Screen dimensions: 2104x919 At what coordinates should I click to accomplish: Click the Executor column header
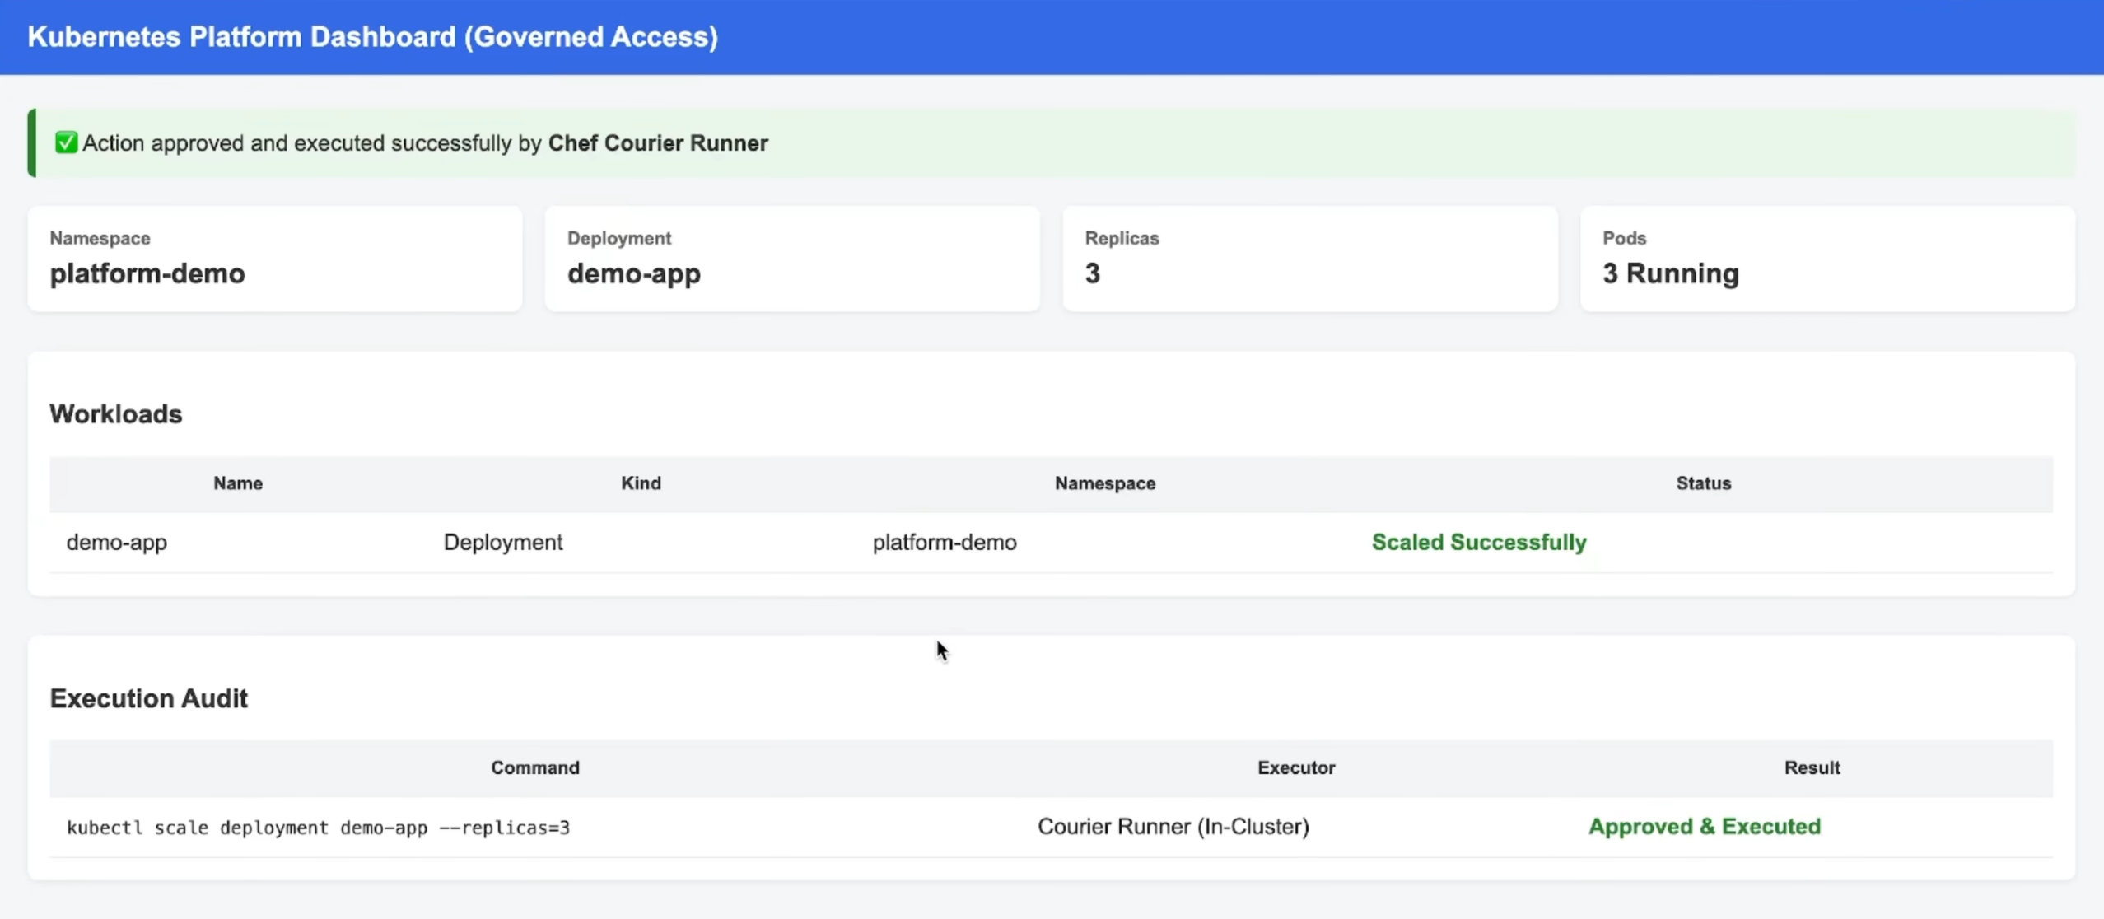point(1295,767)
